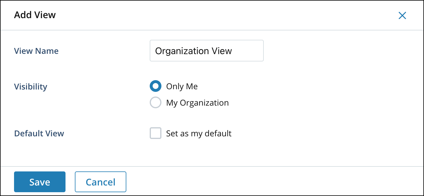This screenshot has width=424, height=196.
Task: Click the Visibility label
Action: [30, 86]
